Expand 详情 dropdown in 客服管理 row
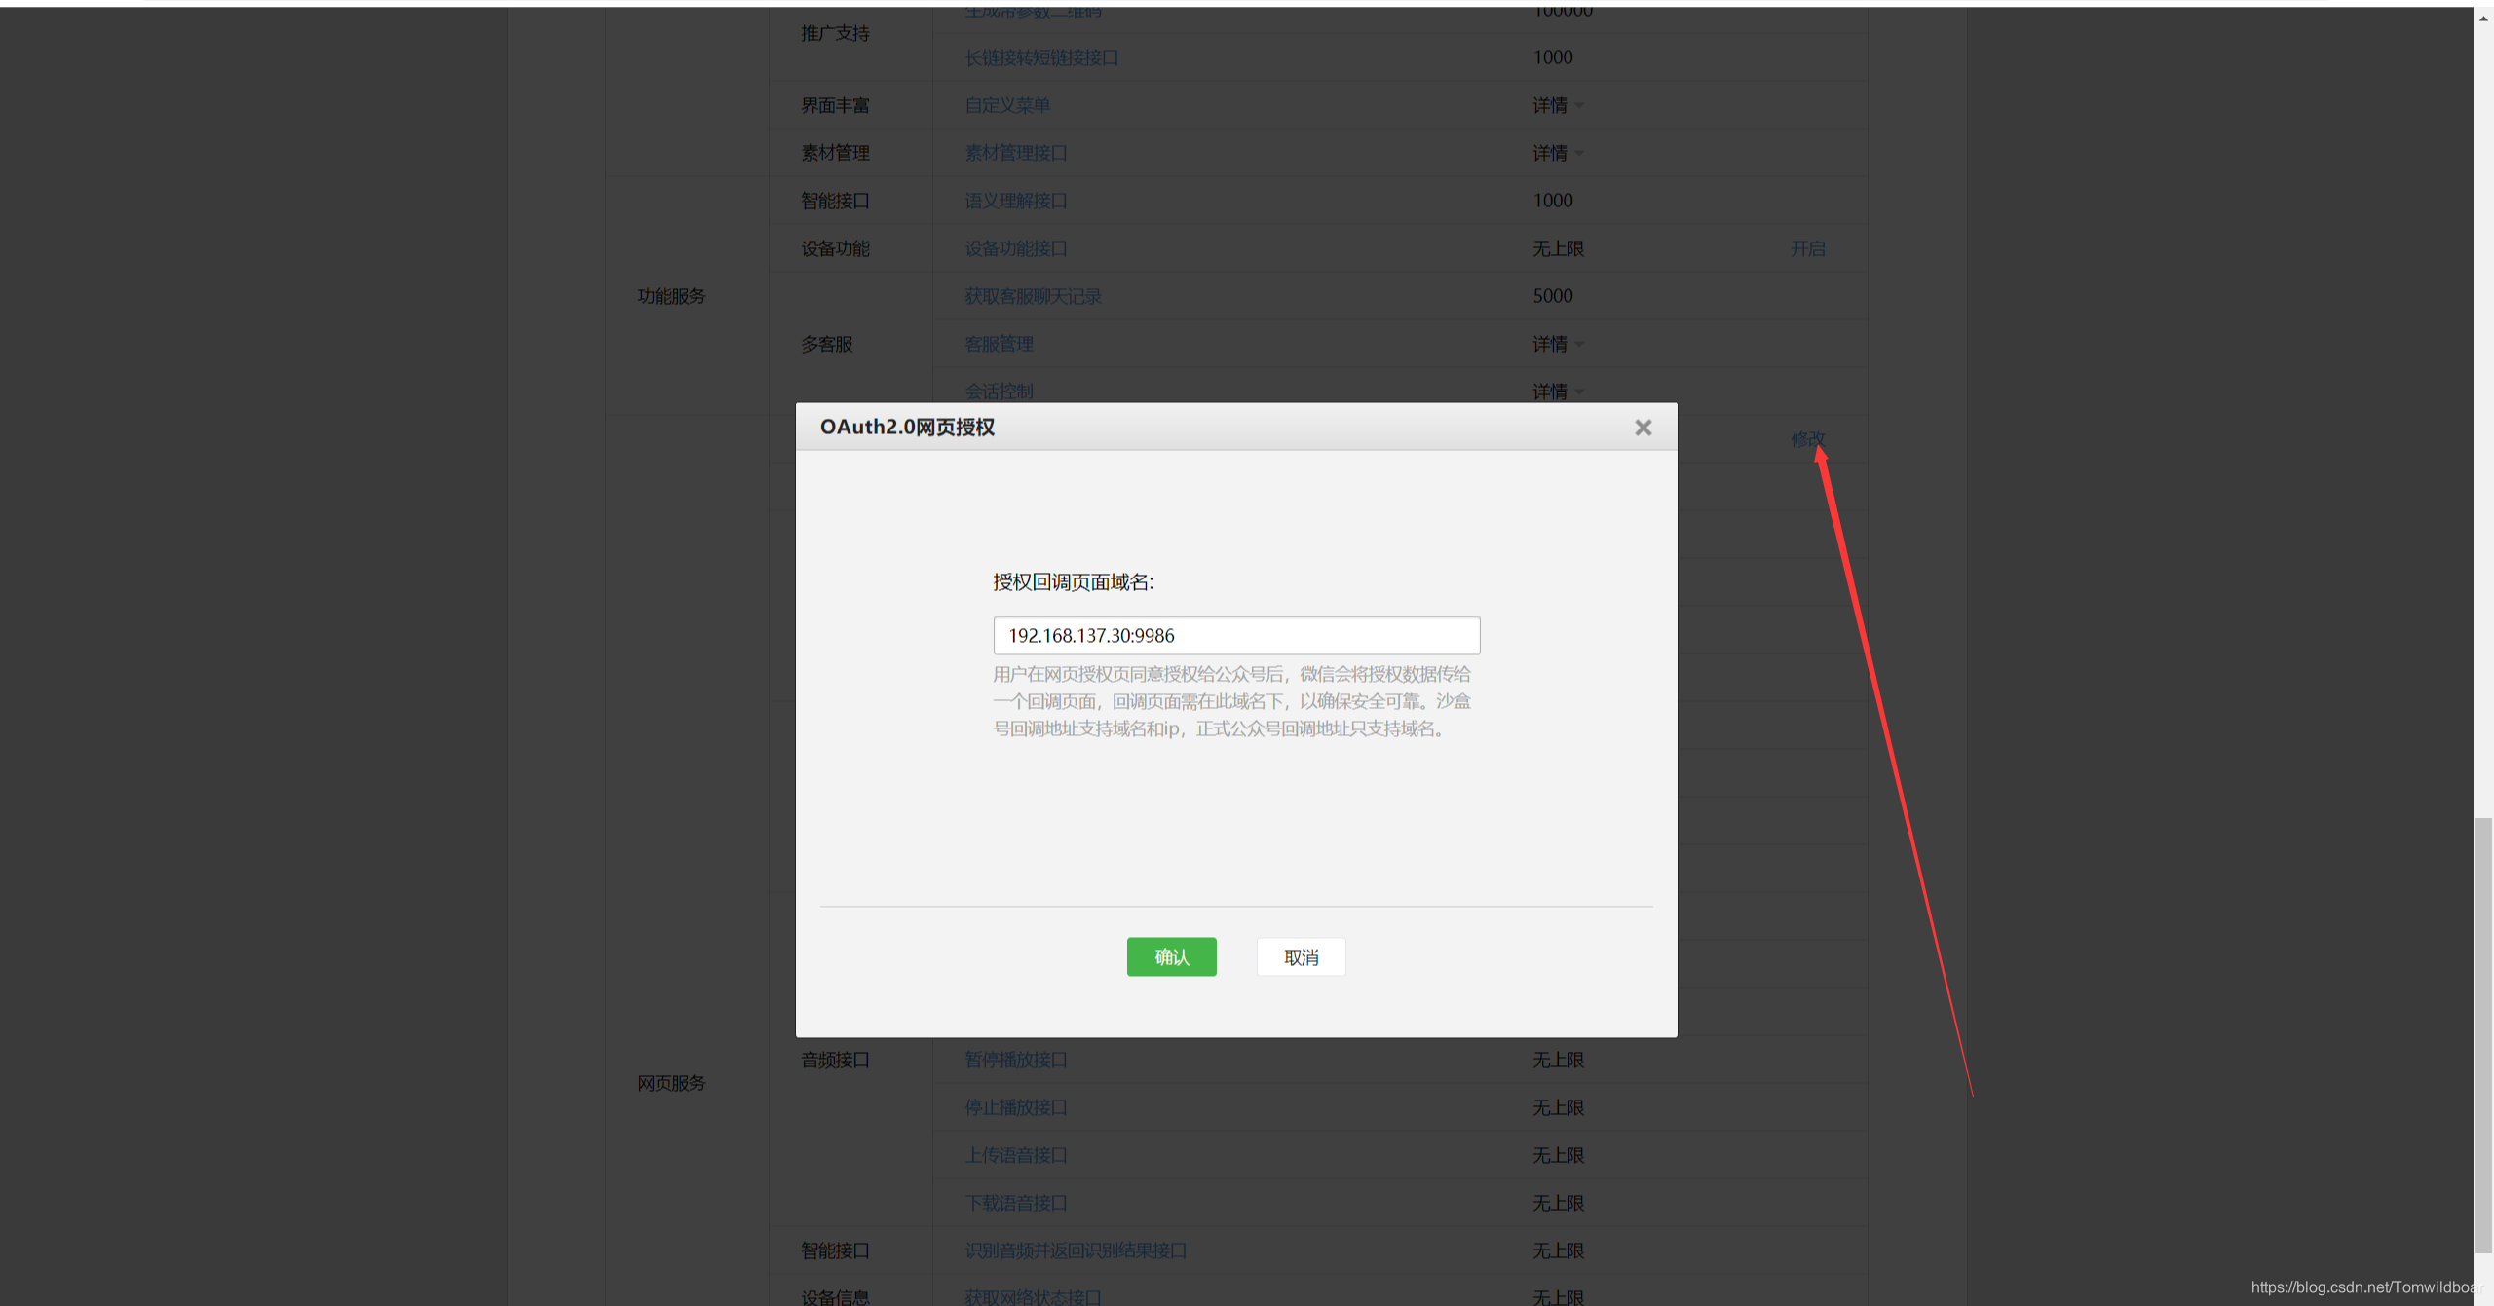 point(1558,344)
